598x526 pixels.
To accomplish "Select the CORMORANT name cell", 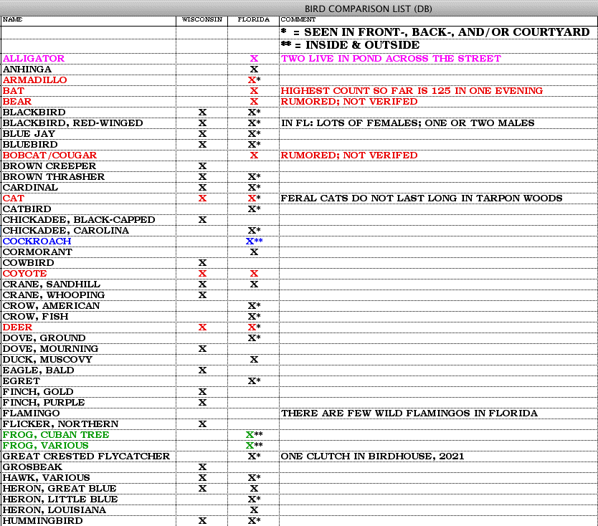I will click(88, 252).
